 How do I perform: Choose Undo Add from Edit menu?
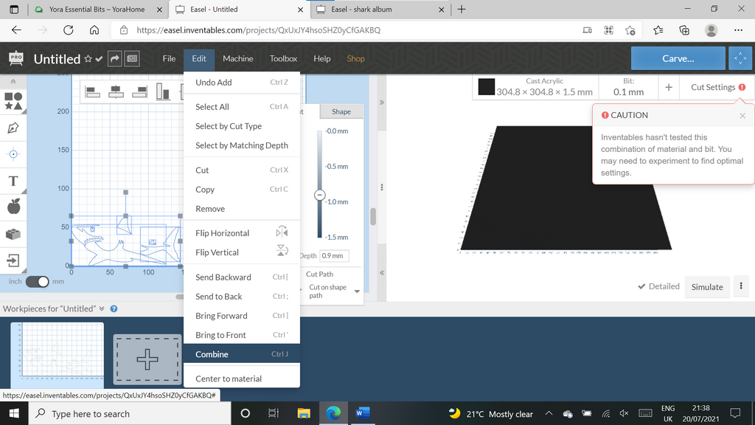point(242,83)
